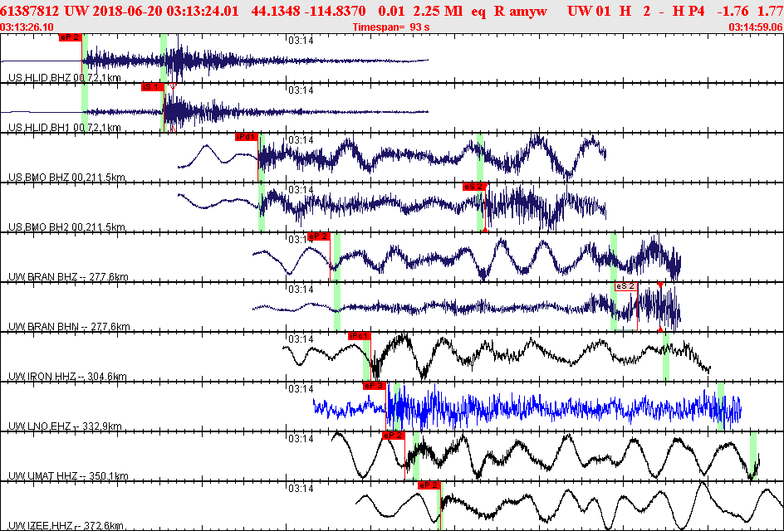Click the UW IZEE HHZ 372.6km channel label

click(66, 525)
